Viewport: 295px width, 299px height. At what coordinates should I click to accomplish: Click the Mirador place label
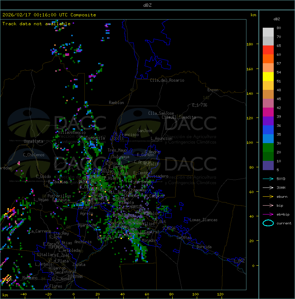pyautogui.click(x=149, y=241)
